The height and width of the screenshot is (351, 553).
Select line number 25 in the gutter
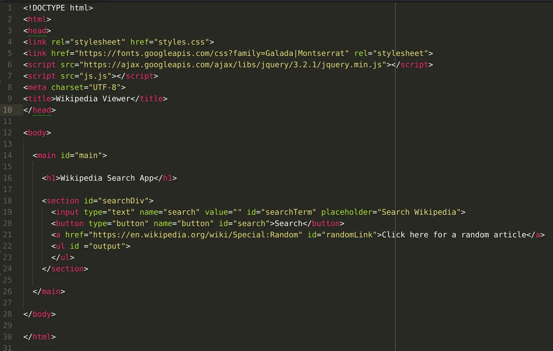coord(8,280)
